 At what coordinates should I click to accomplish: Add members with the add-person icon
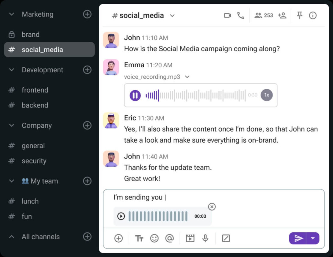click(x=282, y=16)
